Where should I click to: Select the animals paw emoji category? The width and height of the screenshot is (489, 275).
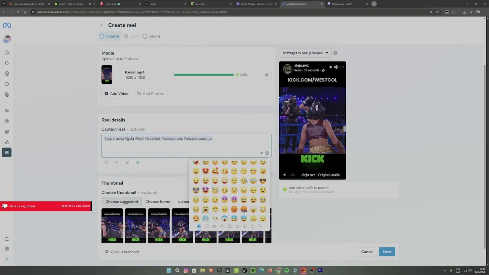tap(214, 226)
